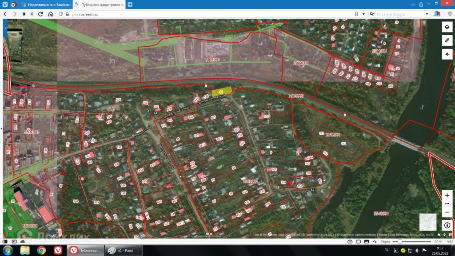Image resolution: width=455 pixels, height=256 pixels.
Task: Click cadastral label 7505001
Action: click(296, 96)
